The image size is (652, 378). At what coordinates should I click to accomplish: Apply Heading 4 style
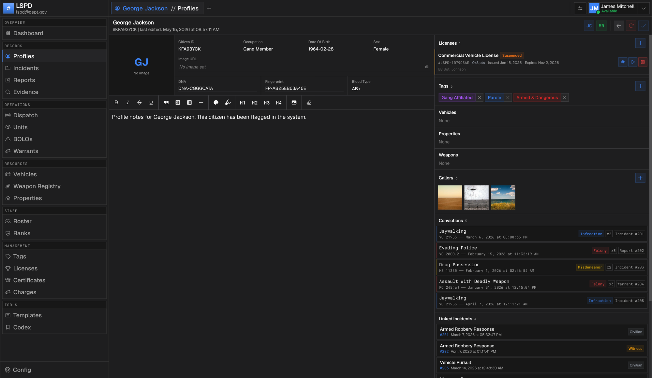pos(279,103)
